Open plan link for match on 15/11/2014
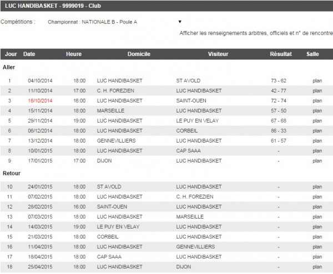333x274 pixels. [317, 110]
